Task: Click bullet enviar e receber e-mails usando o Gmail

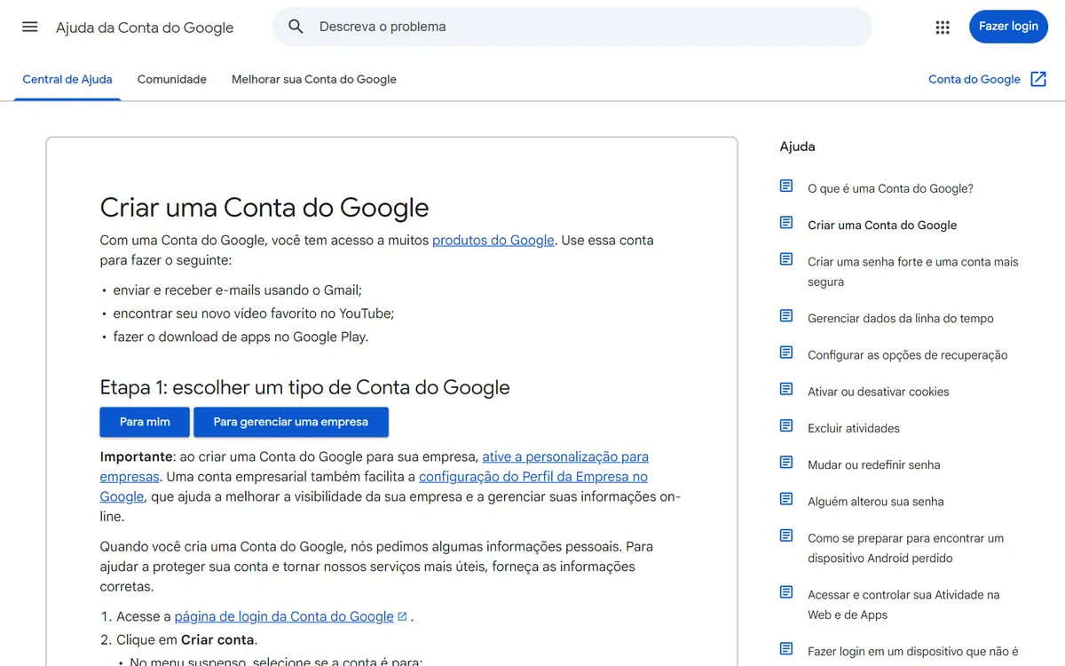Action: [238, 290]
